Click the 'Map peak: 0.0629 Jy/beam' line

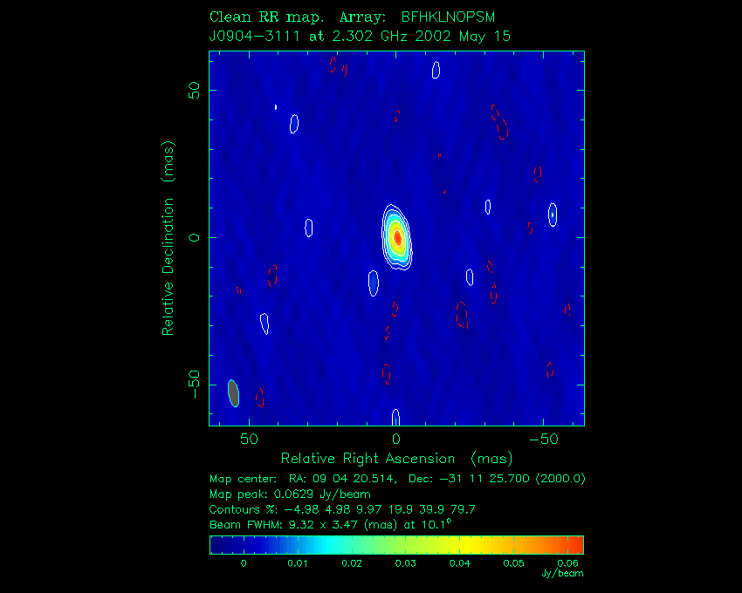[290, 494]
